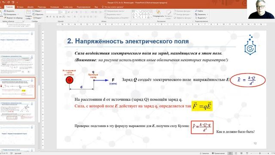Viewport: 275px width, 155px height.
Task: Open Вставка (Insert) ribbon tab
Action: coord(20,7)
